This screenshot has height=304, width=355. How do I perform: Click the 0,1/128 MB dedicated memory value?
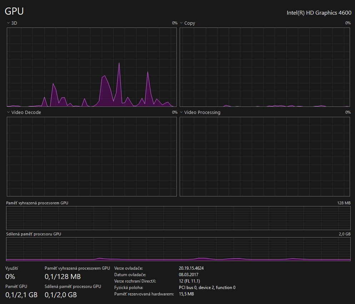tap(62, 276)
